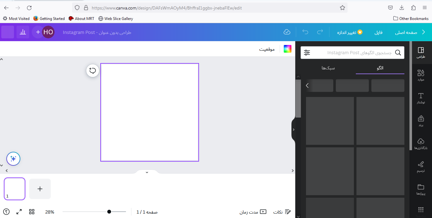Redo the last action
Viewport: 432px width, 218px height.
[320, 32]
